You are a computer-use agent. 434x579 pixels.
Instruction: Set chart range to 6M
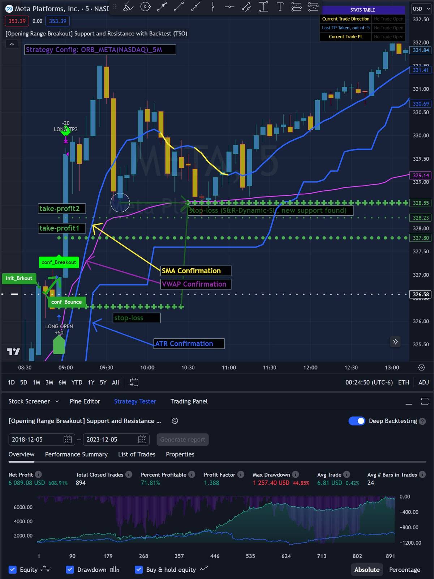[x=62, y=382]
